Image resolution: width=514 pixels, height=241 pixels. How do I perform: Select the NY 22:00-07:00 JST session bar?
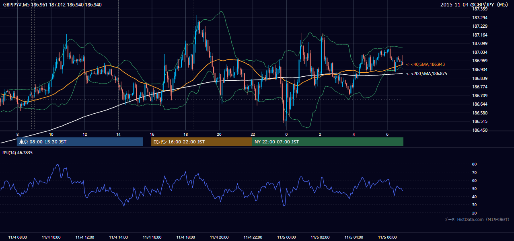point(327,142)
